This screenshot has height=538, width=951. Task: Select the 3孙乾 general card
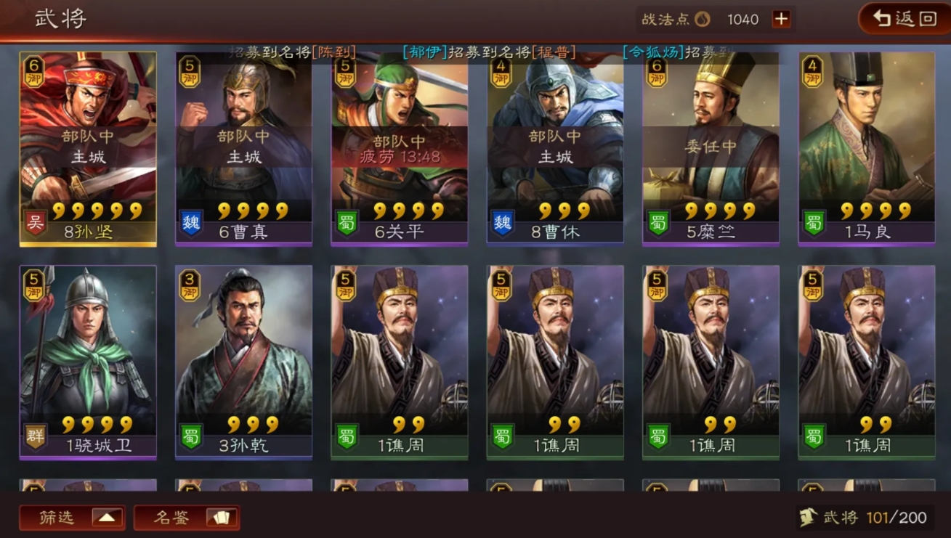(x=243, y=362)
